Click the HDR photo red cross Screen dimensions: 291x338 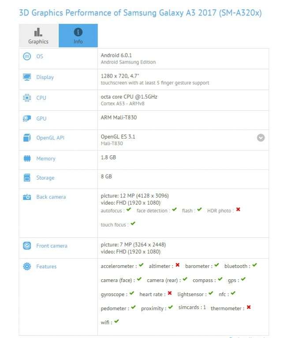(238, 209)
